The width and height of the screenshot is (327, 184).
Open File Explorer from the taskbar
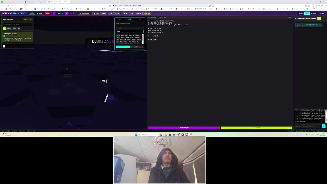[166, 135]
